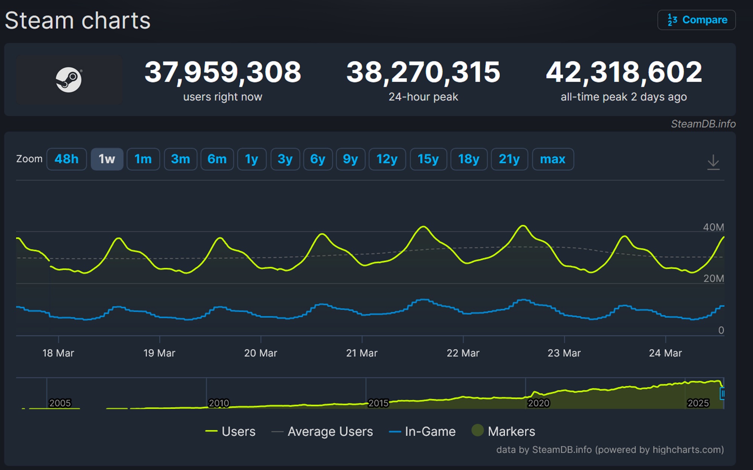Click the navigator range handle at right edge

pyautogui.click(x=722, y=394)
